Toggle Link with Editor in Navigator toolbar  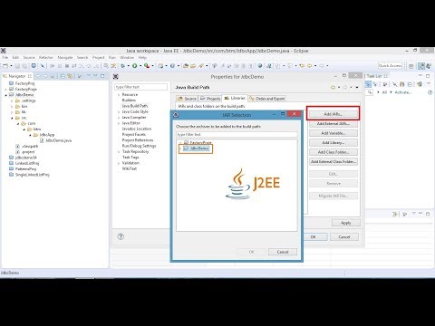click(x=70, y=76)
